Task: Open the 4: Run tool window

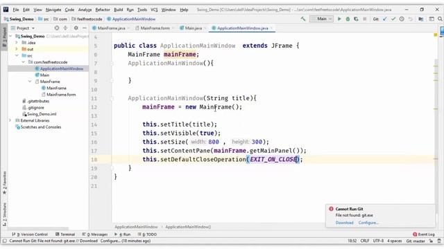Action: tap(123, 234)
